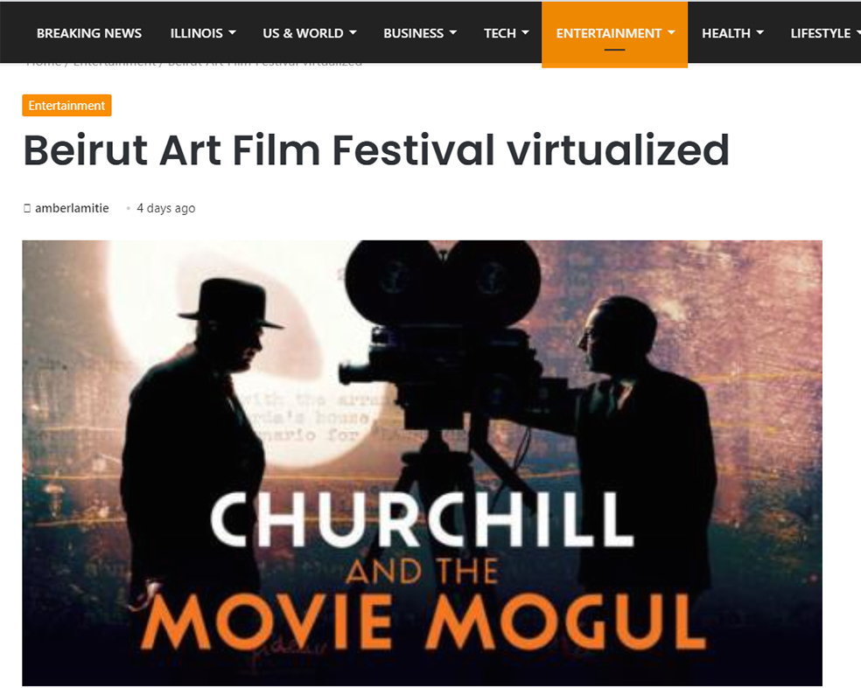Select the highlighted Entertainment menu tab
The image size is (861, 688).
[614, 34]
